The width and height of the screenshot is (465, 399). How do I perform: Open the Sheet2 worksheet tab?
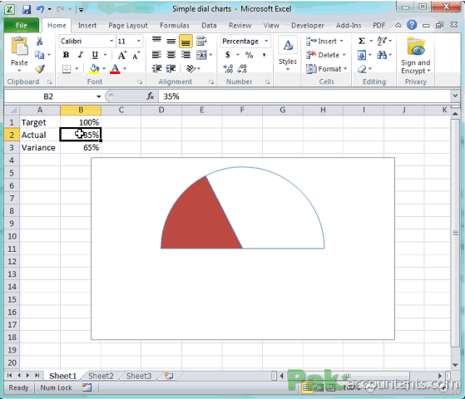pos(101,376)
